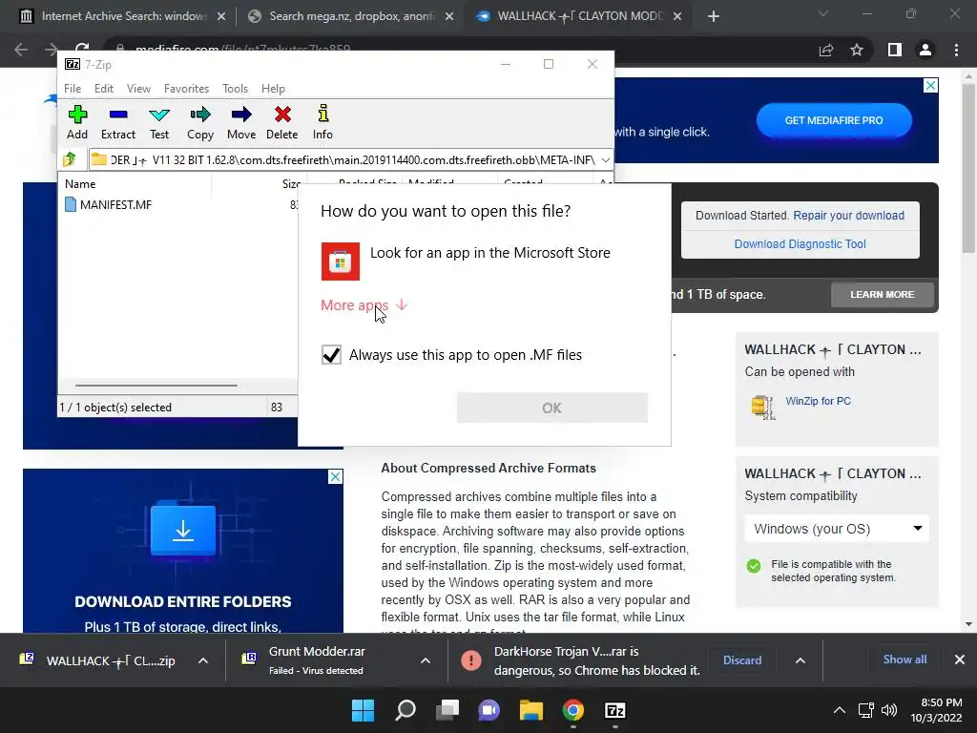Open the View menu in 7-Zip

point(138,89)
